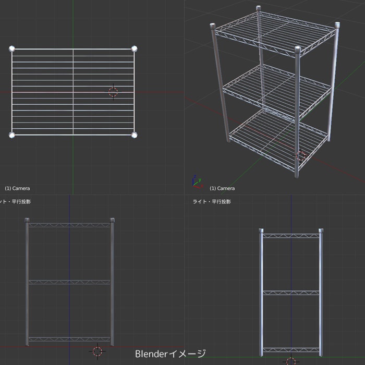Click the XYZ axis gizmo in perspective viewport
Screen dimensions: 365x365
click(198, 182)
